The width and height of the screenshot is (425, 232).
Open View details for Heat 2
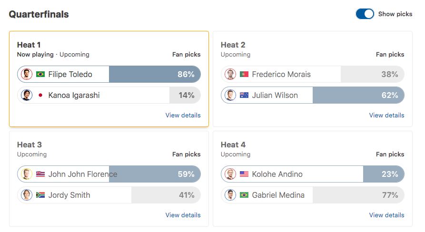(386, 116)
